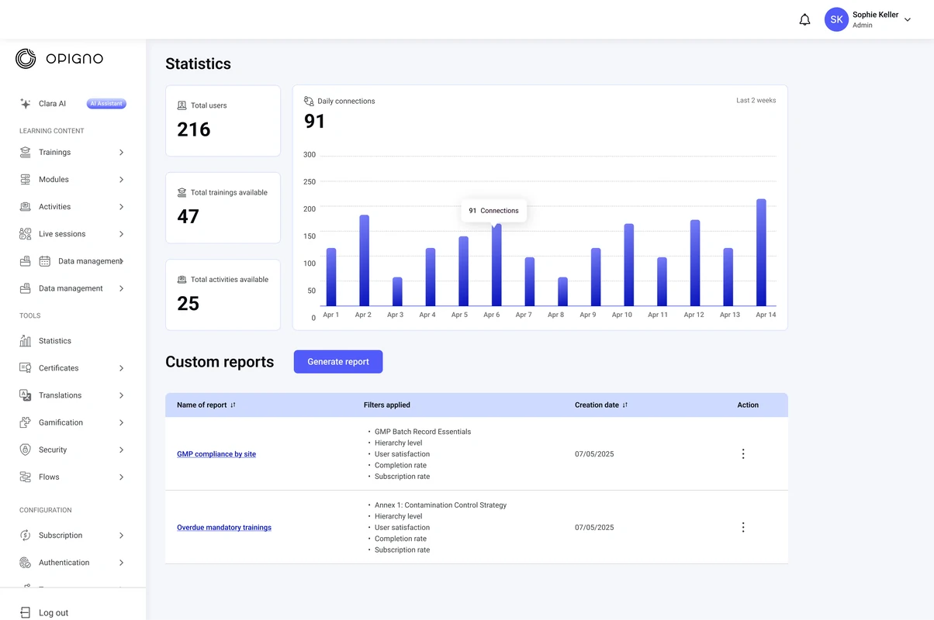
Task: Click the Statistics bar chart icon
Action: (x=26, y=341)
